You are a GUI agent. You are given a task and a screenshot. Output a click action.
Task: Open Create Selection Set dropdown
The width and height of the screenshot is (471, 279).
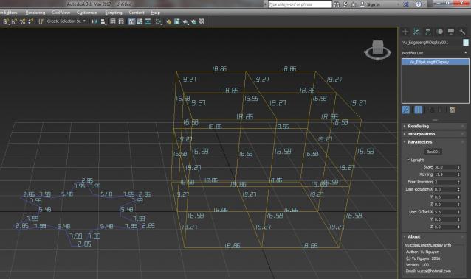[x=66, y=21]
